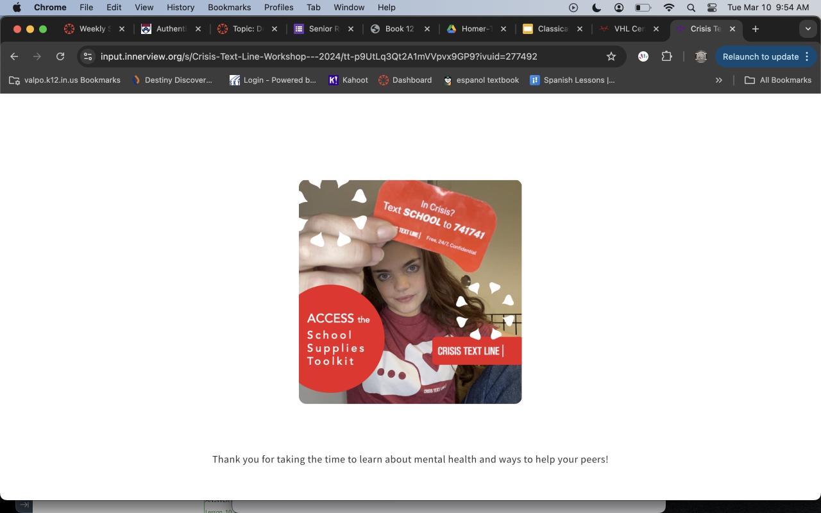Reload the current page
This screenshot has height=513, width=821.
pyautogui.click(x=60, y=56)
